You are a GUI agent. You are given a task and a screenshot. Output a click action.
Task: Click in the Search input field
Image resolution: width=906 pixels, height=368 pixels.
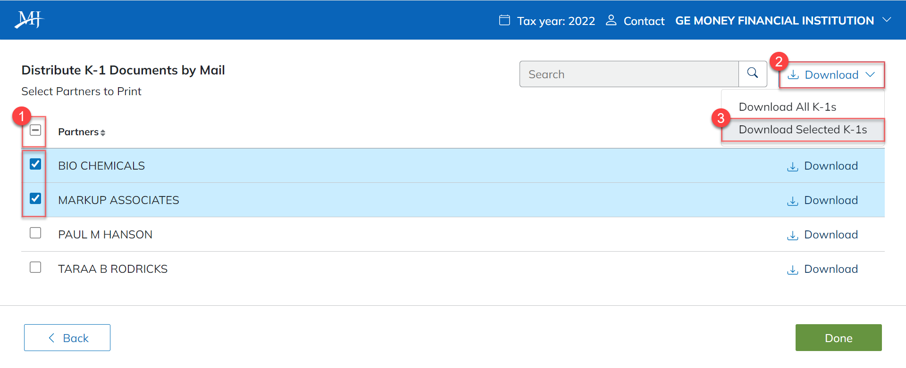pyautogui.click(x=629, y=74)
